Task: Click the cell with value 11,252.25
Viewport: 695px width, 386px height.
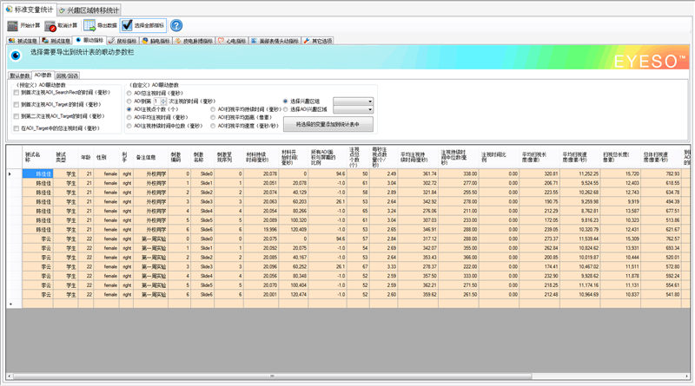Action: click(x=579, y=174)
